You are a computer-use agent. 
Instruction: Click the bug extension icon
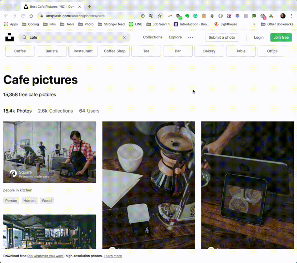(x=212, y=16)
